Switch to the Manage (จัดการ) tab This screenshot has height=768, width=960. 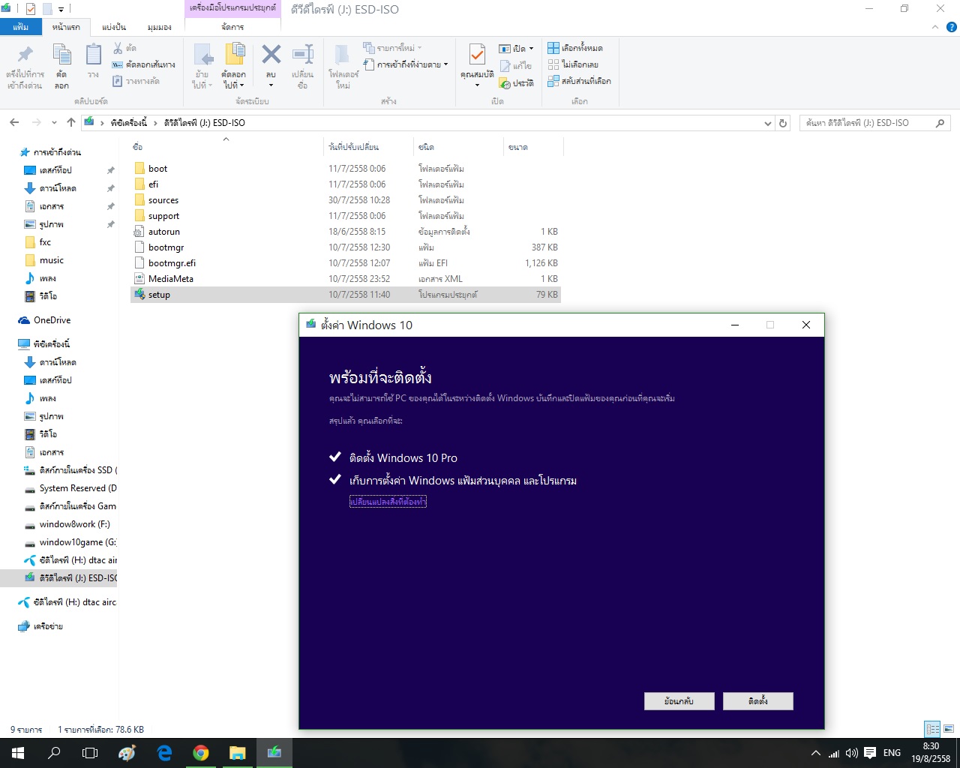pos(232,27)
